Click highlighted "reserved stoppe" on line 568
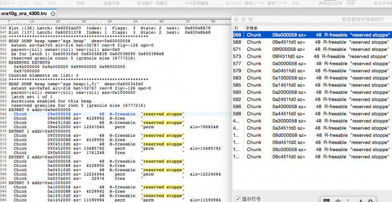Image resolution: width=392 pixels, height=202 pixels. tap(163, 123)
